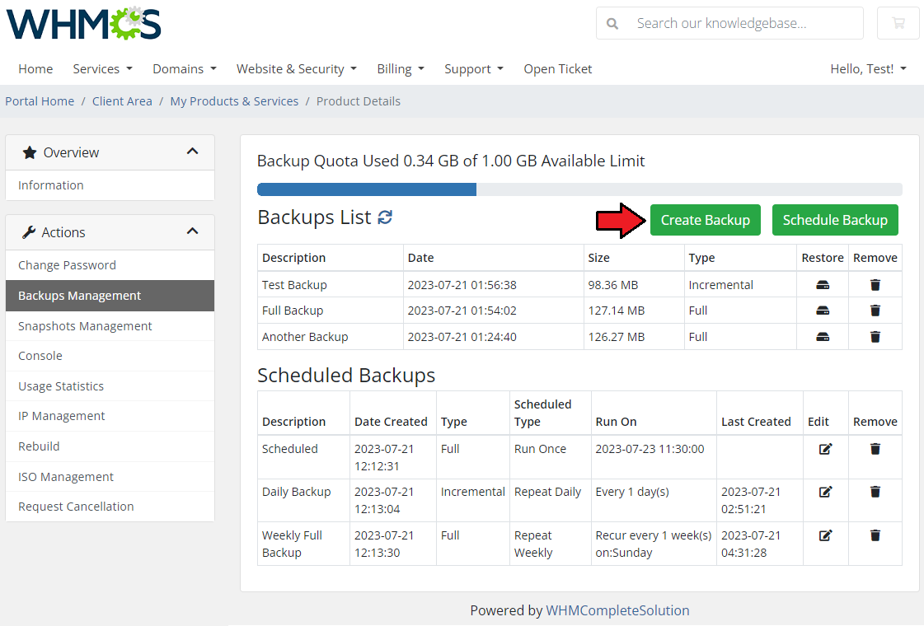This screenshot has height=626, width=924.
Task: Follow My Products & Services breadcrumb
Action: (235, 101)
